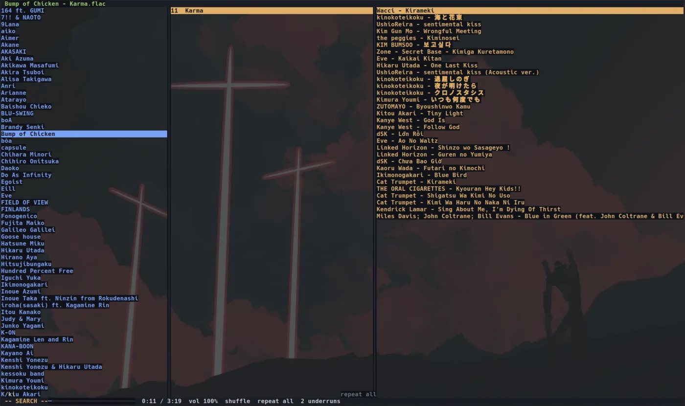This screenshot has width=685, height=406.
Task: Pick artist kessoku band
Action: coord(23,373)
